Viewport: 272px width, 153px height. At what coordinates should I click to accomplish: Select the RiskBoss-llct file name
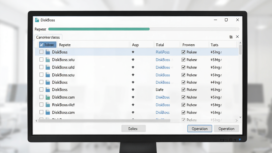coord(63,105)
